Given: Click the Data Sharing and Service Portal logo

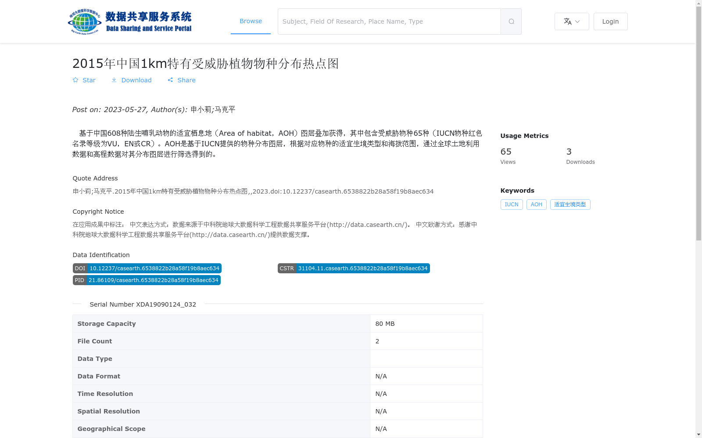Looking at the screenshot, I should [130, 21].
